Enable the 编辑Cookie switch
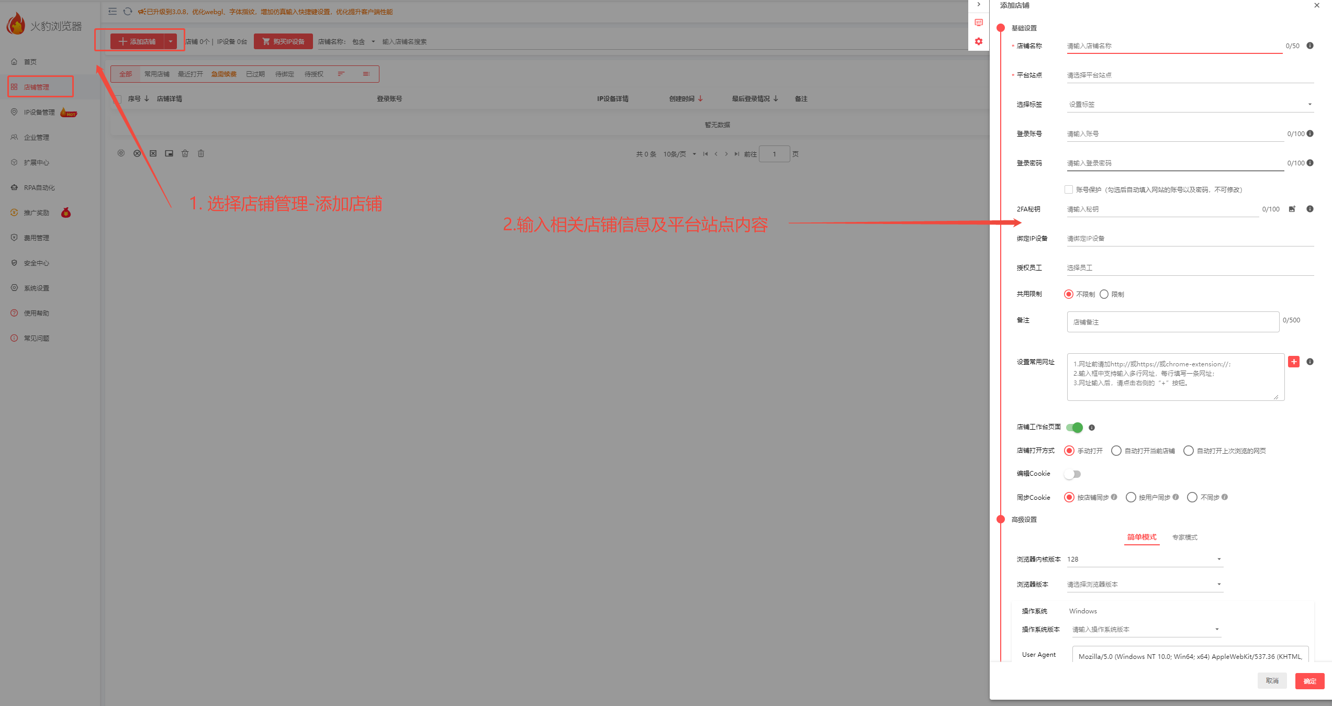The image size is (1332, 706). point(1072,474)
